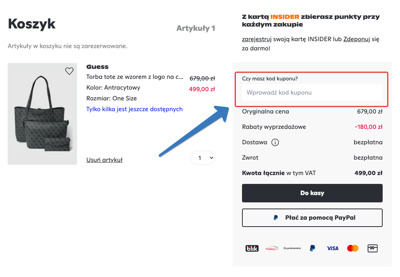Viewport: 400px width, 277px height.
Task: Click the Mastercard icon
Action: [x=353, y=249]
